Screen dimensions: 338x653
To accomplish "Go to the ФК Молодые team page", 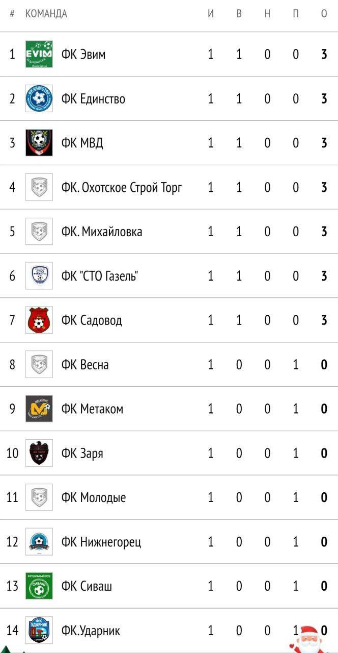I will point(94,497).
